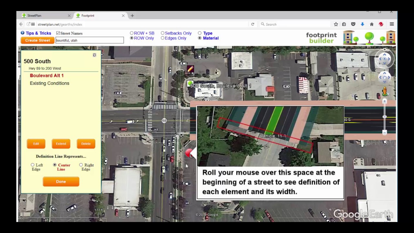This screenshot has height=233, width=414.
Task: Click the zoom slider handle
Action: coord(385,117)
